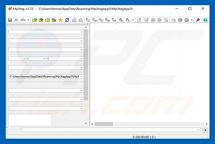Click the first greyed globe tag source icon
The width and height of the screenshot is (215, 144).
(x=180, y=20)
